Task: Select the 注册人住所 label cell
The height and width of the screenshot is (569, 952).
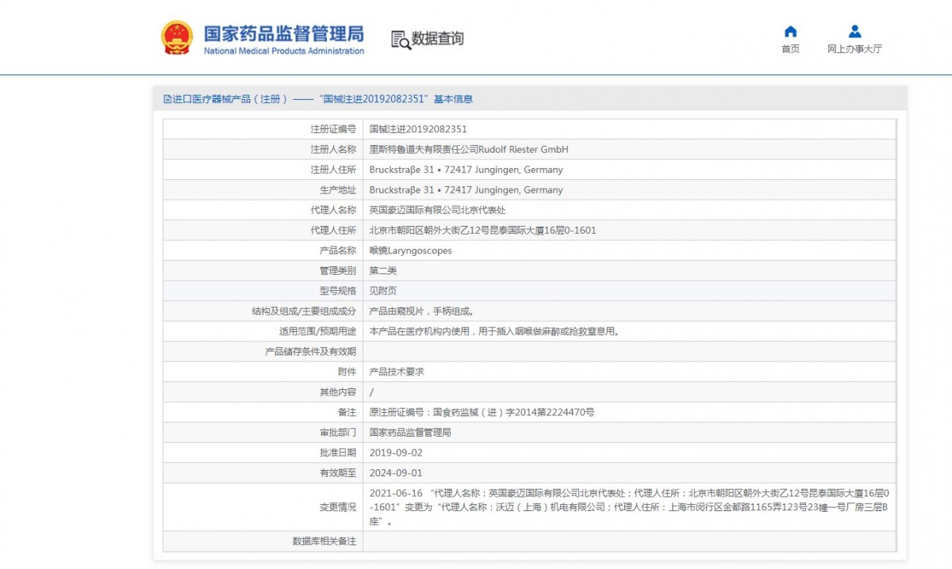Action: coord(263,170)
